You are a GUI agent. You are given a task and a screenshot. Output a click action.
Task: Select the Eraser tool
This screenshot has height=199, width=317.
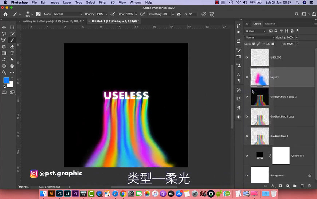[12, 47]
